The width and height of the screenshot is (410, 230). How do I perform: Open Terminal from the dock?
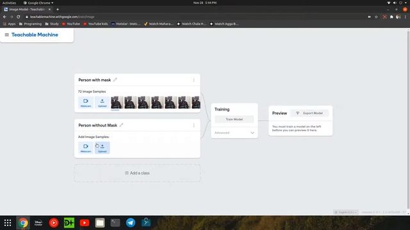pos(115,223)
